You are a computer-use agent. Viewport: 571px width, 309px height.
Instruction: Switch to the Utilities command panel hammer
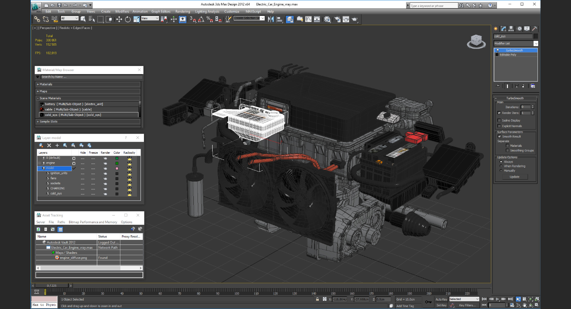535,29
